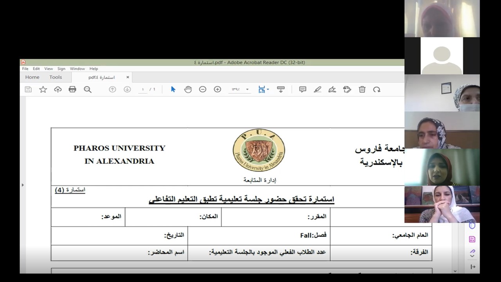Click the 'المكان:' field label
The width and height of the screenshot is (501, 282).
pos(209,217)
